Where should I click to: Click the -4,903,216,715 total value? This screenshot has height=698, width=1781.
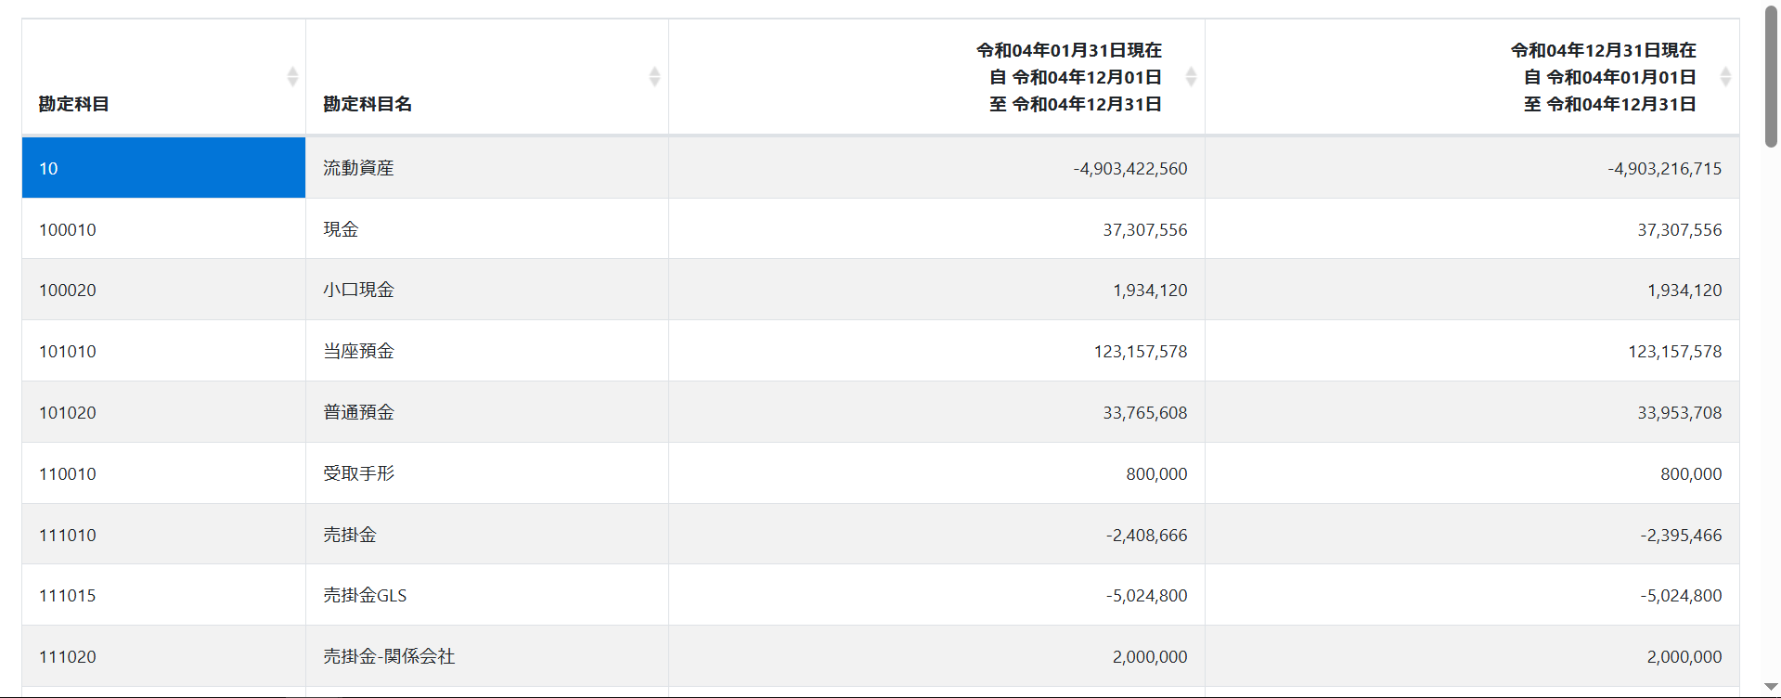(x=1664, y=168)
